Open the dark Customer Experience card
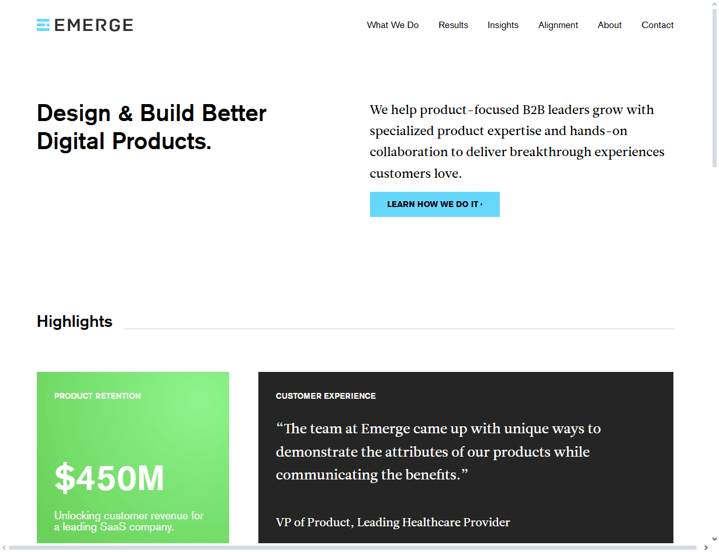This screenshot has width=719, height=552. click(466, 457)
